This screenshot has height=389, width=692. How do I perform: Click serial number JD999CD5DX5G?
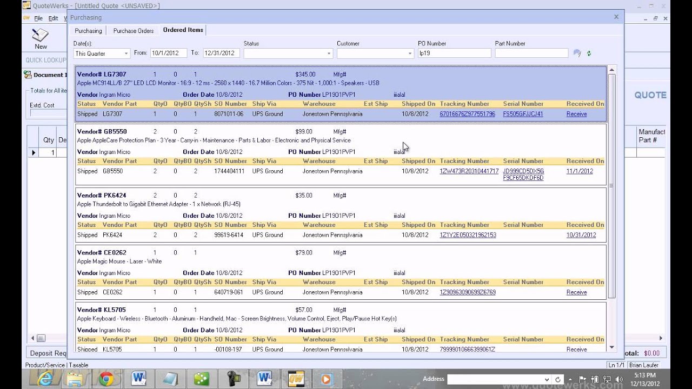523,171
